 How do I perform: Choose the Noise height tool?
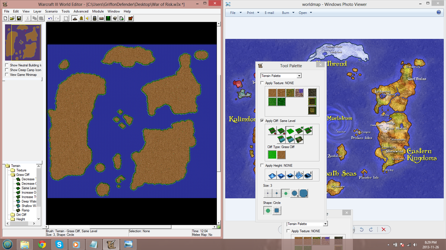(x=299, y=176)
